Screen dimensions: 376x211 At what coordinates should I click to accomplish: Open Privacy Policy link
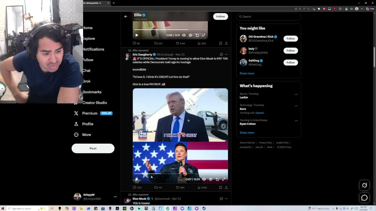[266, 143]
